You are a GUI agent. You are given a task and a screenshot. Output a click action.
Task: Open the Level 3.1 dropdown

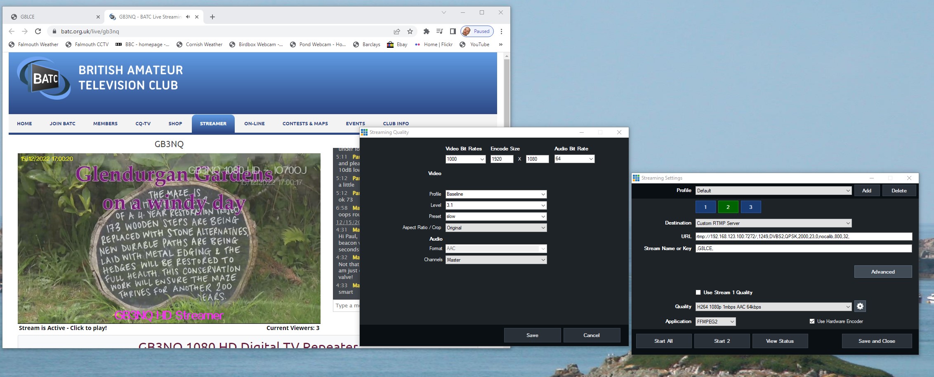click(496, 205)
